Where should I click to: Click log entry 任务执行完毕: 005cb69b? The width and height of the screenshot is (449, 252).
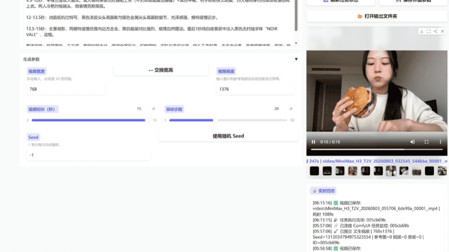coord(349,220)
